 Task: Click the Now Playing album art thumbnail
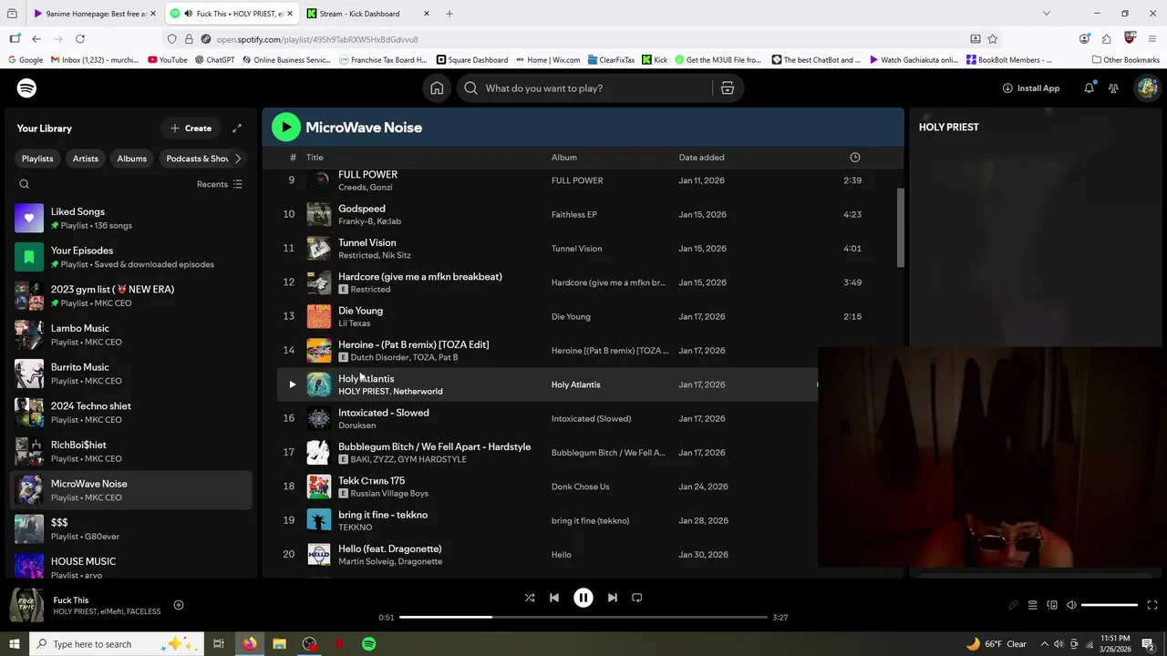[26, 605]
